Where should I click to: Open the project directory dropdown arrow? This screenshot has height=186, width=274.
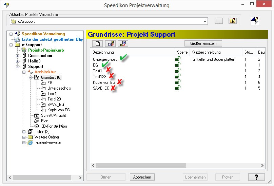tap(205, 21)
